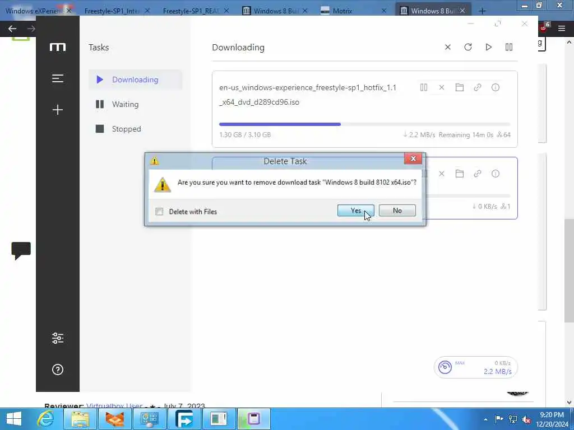This screenshot has height=430, width=574.
Task: Remove the freestyle-sp1 hotfix iso task
Action: [442, 87]
